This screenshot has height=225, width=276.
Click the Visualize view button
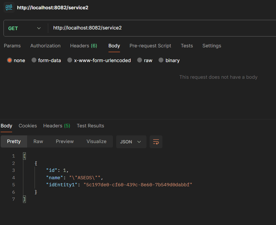coord(96,141)
